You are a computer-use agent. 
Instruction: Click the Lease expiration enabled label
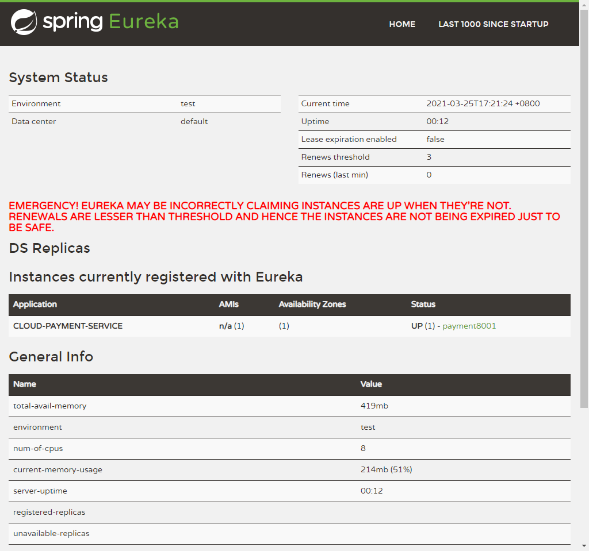click(x=349, y=139)
